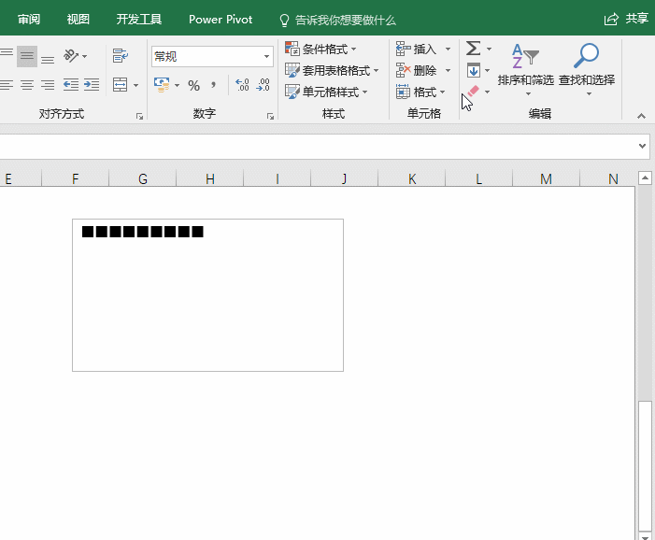Click the Increase Decimal icon
Viewport: 655px width, 540px height.
click(x=242, y=85)
